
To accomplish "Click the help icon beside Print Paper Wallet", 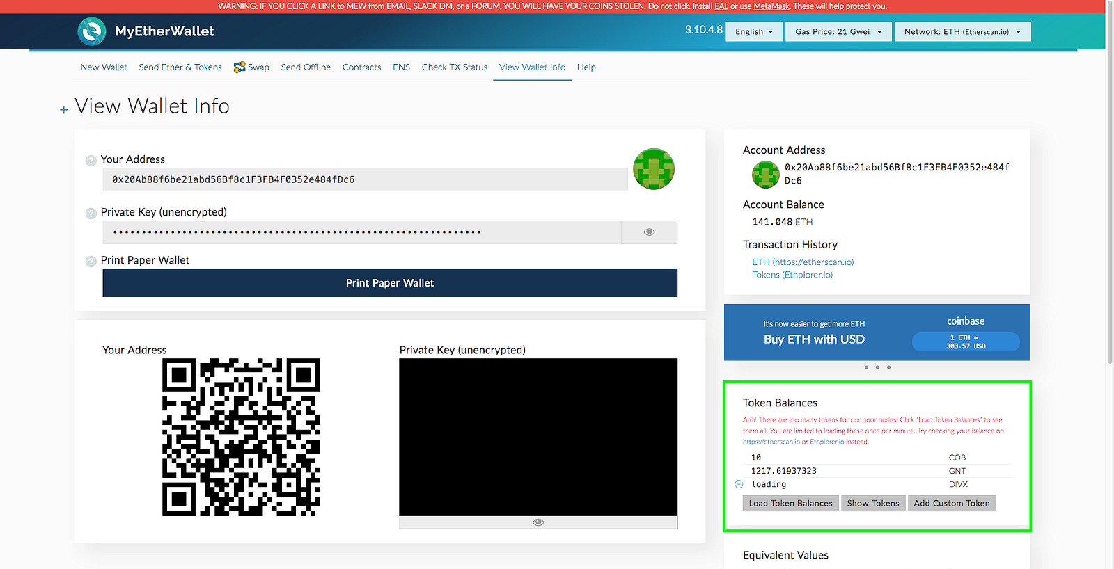I will pos(91,262).
